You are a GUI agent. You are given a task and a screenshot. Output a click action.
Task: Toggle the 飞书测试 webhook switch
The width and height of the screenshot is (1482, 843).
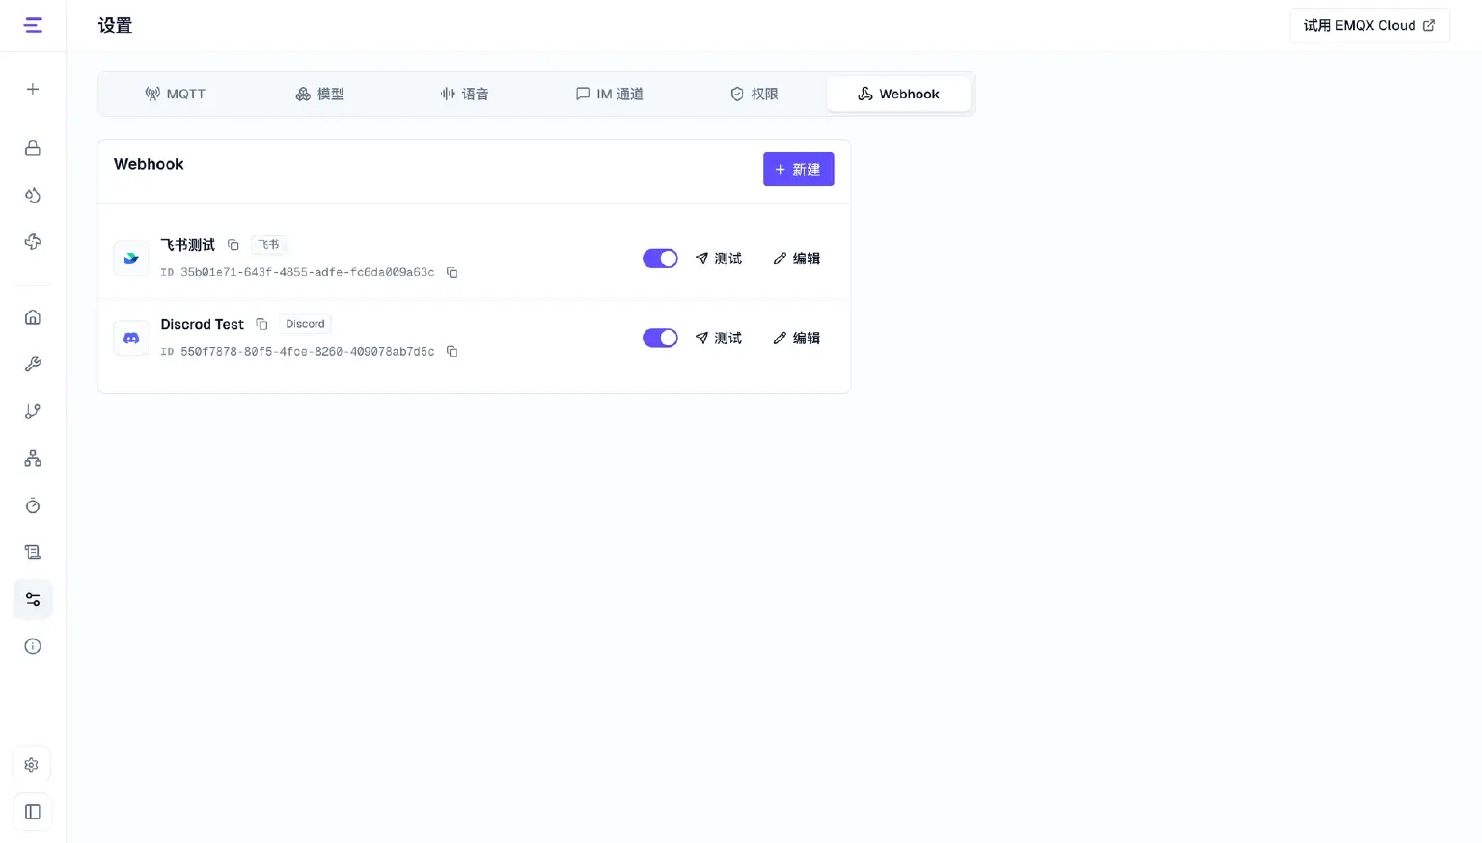tap(660, 258)
